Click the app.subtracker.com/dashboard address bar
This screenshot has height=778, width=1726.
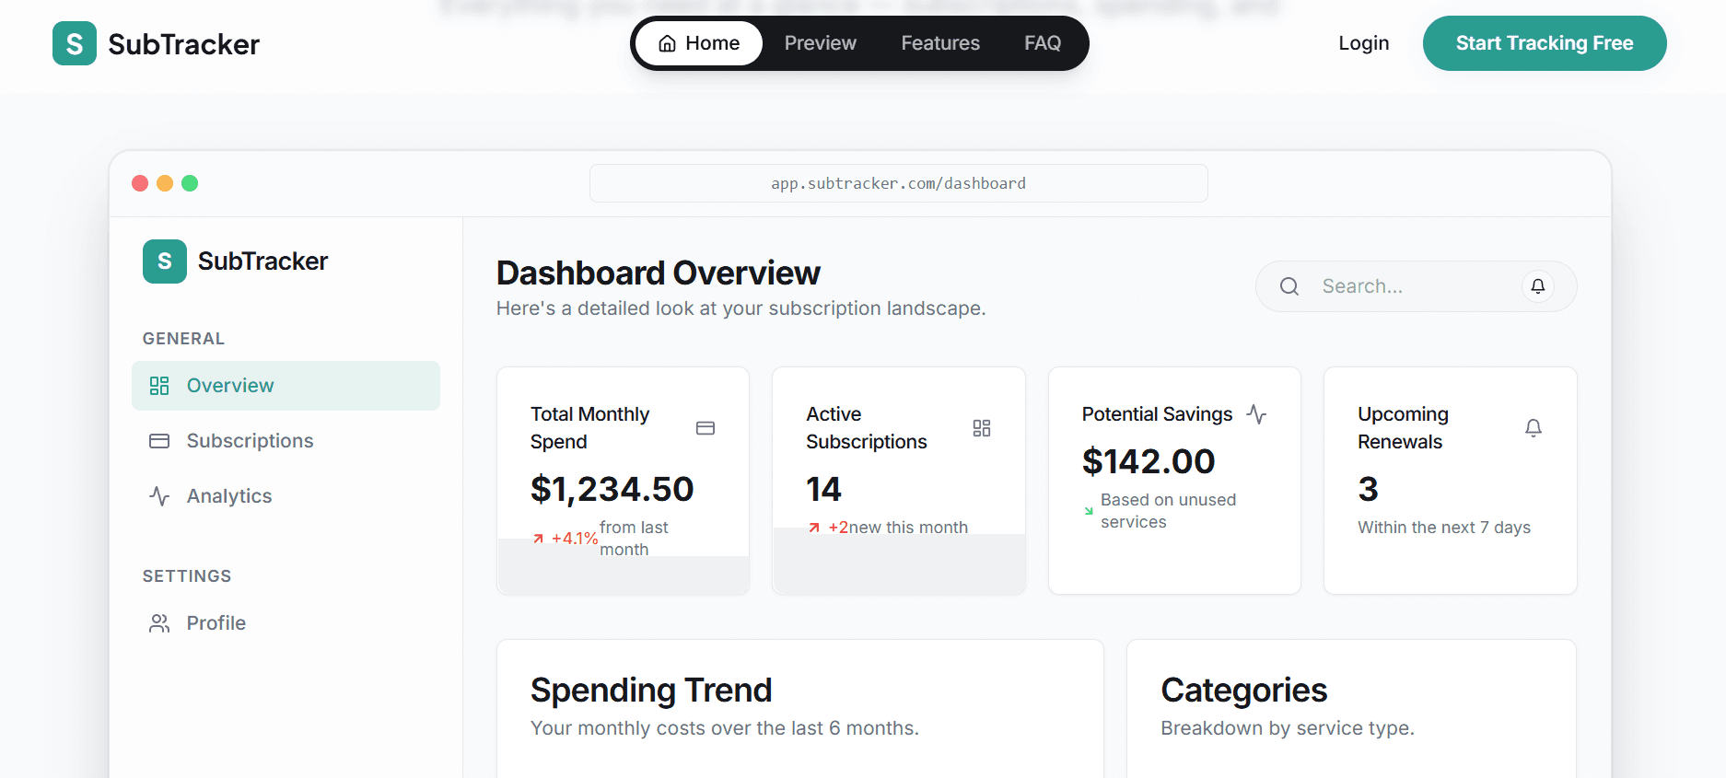pyautogui.click(x=898, y=183)
